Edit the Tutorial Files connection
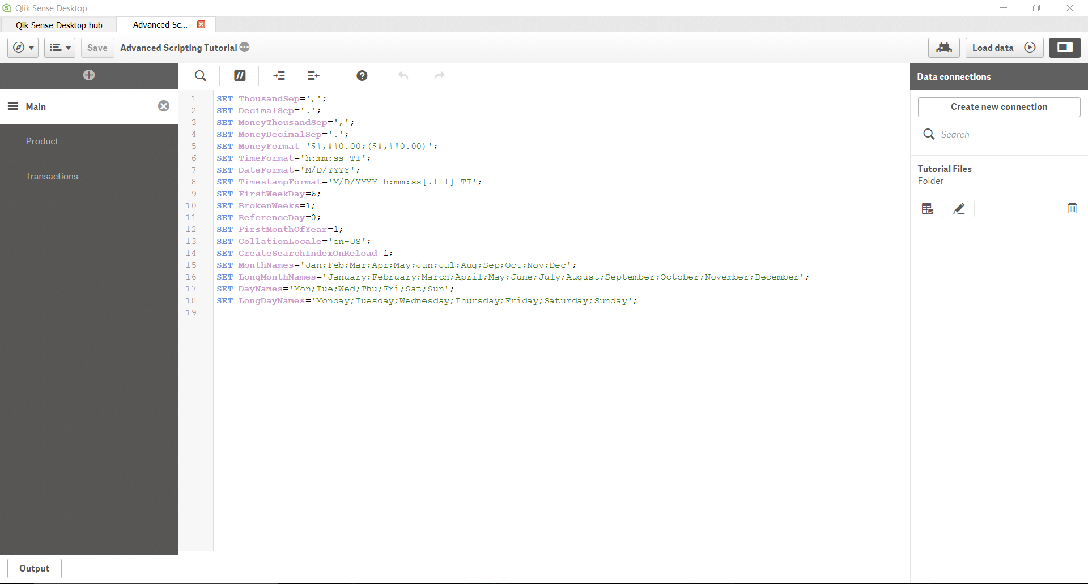The width and height of the screenshot is (1088, 584). [959, 209]
